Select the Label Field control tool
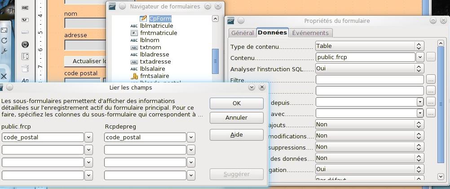The width and height of the screenshot is (450, 189). 25,81
